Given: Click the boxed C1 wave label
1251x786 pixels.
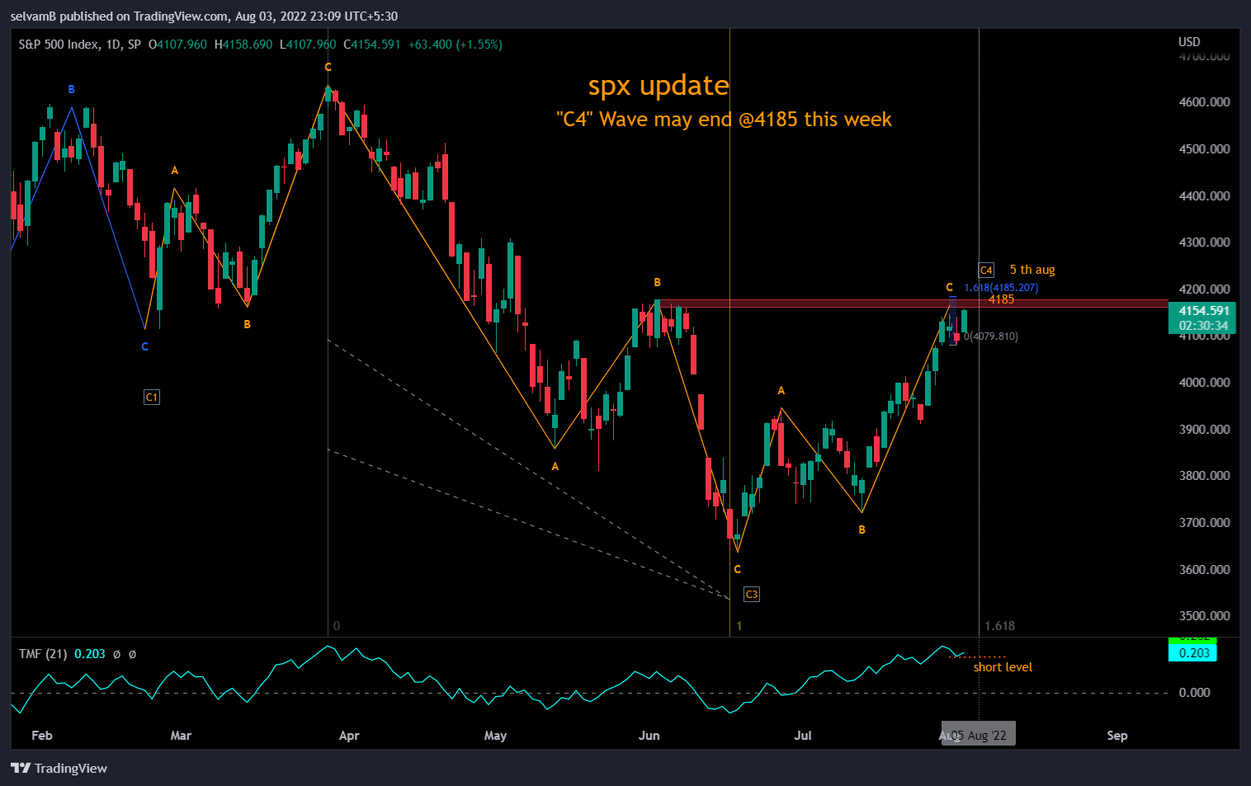Looking at the screenshot, I should pos(152,398).
